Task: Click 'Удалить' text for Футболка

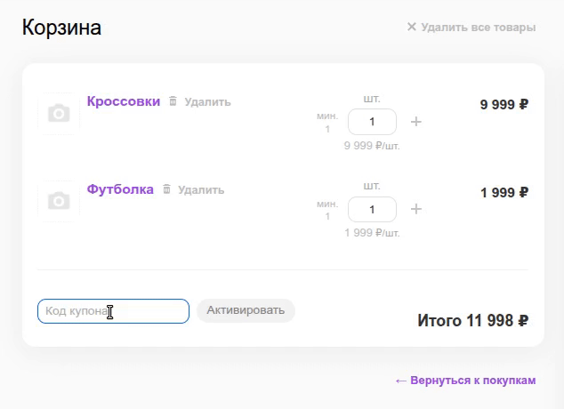Action: (201, 190)
